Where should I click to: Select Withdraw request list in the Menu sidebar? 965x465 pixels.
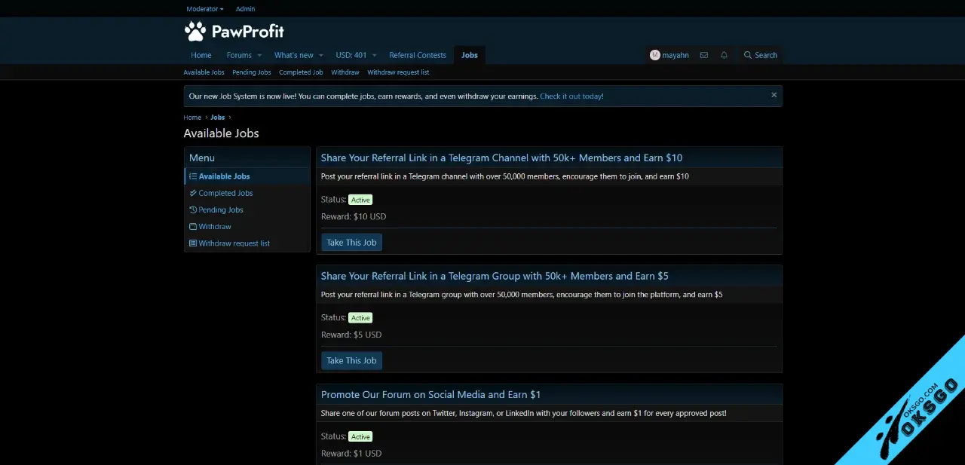[x=247, y=243]
